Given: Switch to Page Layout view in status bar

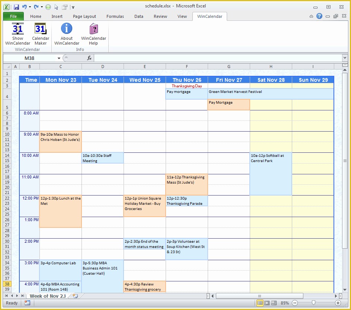Looking at the screenshot, I should tap(267, 303).
